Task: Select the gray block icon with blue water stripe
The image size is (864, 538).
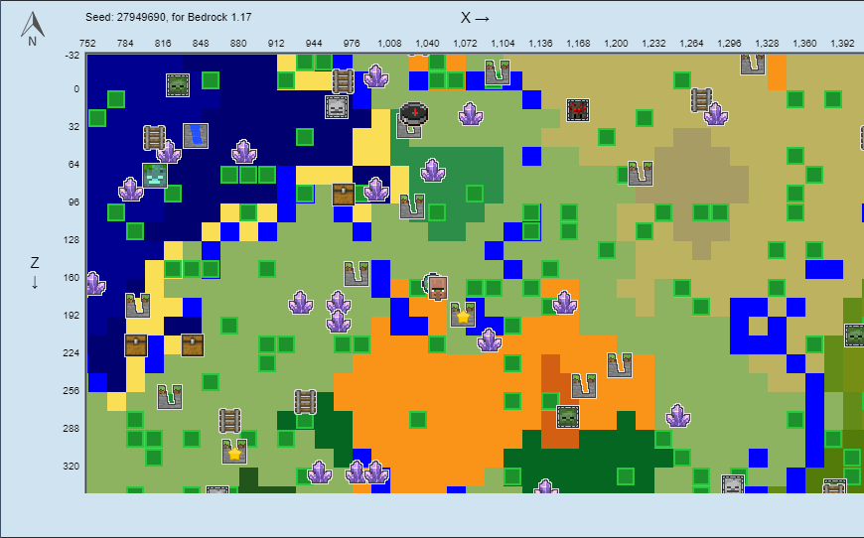Action: 196,136
